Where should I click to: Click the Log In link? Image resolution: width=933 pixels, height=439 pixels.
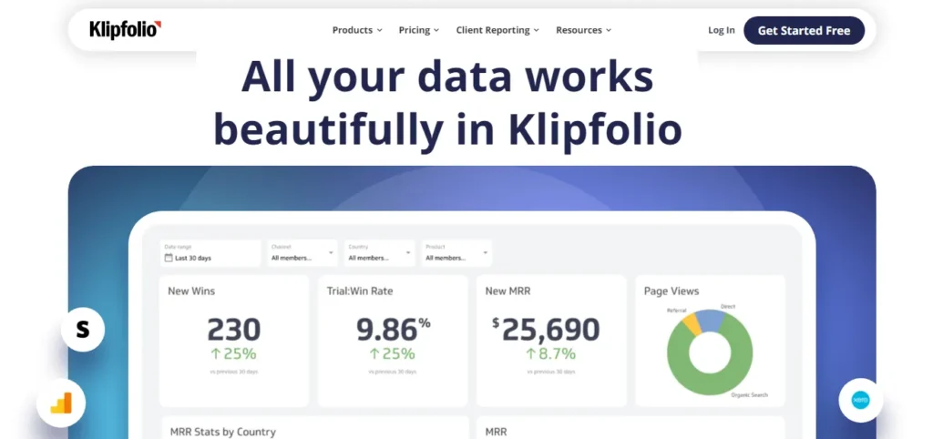point(722,30)
